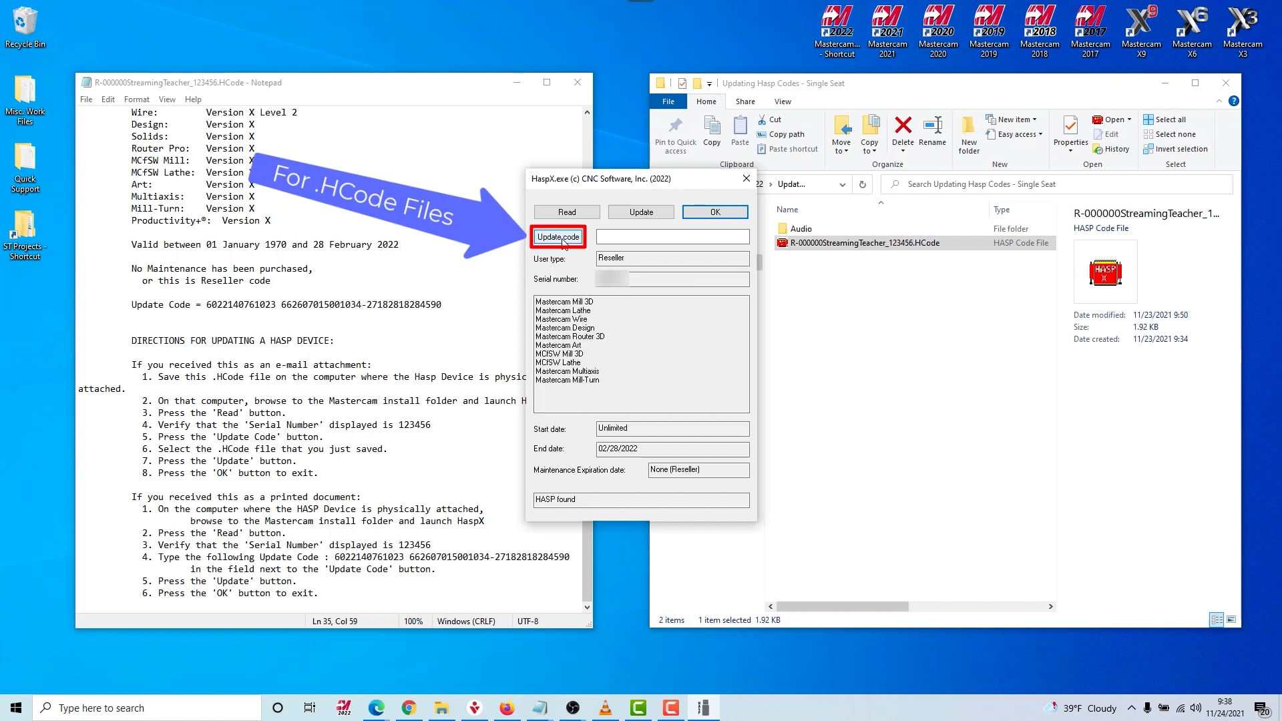Expand Explorer address bar history dropdown
The width and height of the screenshot is (1282, 721).
(843, 184)
